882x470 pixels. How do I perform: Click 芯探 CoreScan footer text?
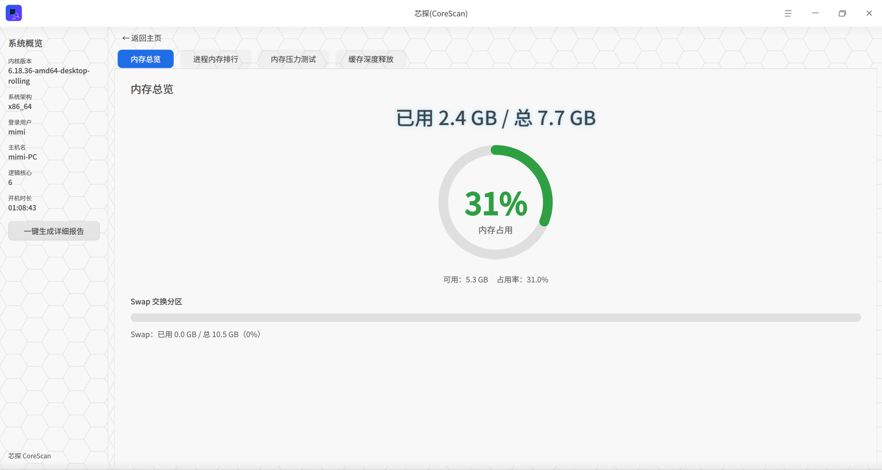click(29, 456)
